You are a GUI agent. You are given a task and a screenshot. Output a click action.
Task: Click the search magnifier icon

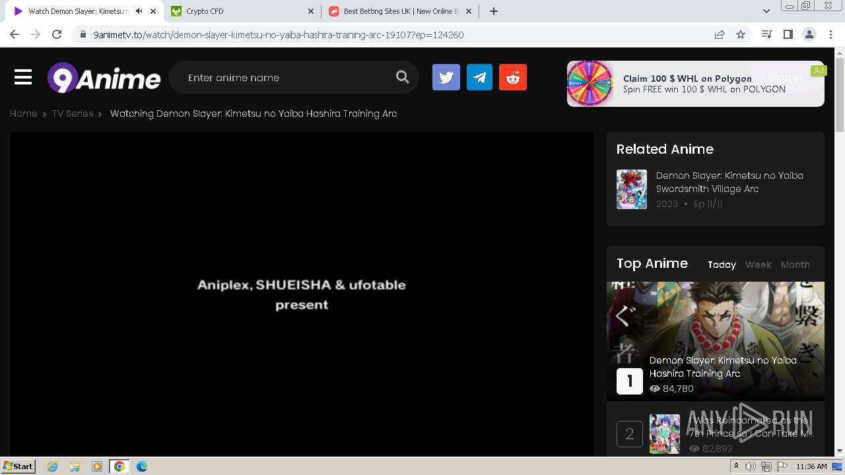coord(403,77)
